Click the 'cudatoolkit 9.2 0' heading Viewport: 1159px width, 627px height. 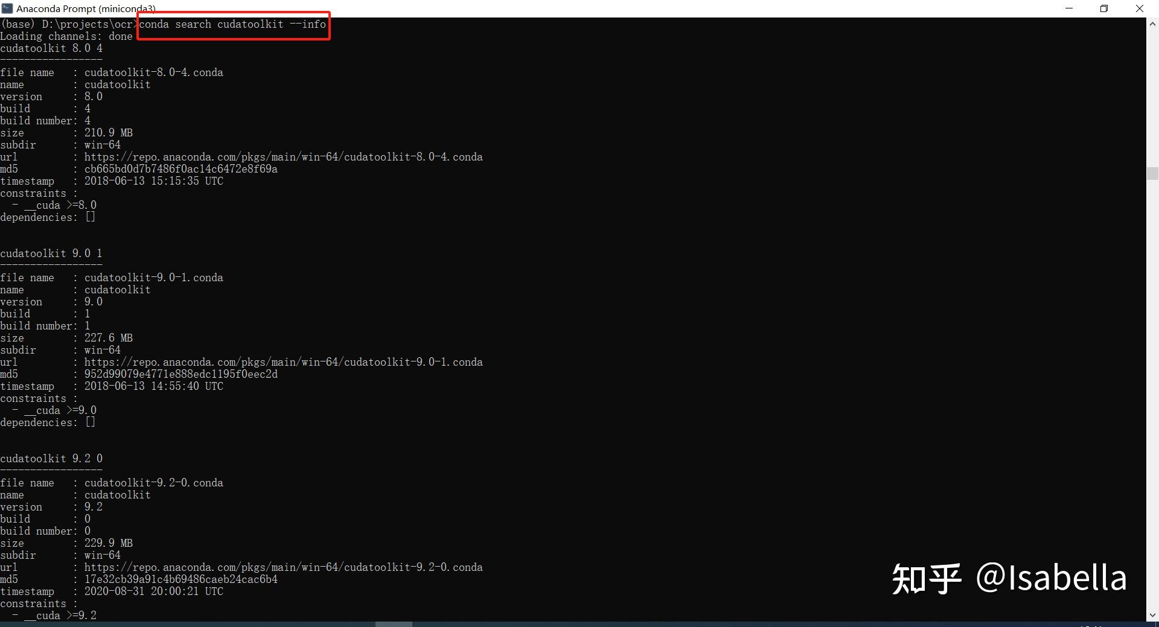(51, 459)
